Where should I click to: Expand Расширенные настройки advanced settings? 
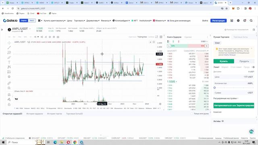226,98
